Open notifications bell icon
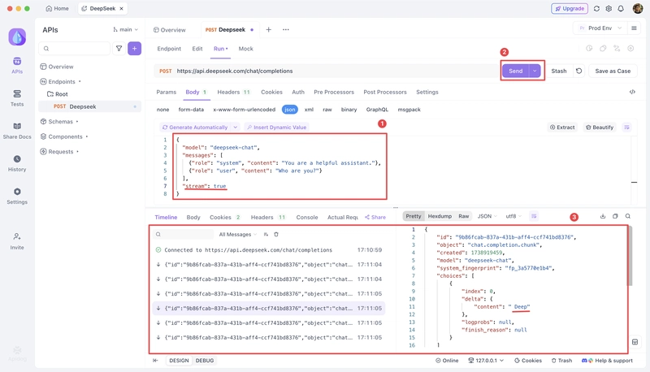 [621, 8]
